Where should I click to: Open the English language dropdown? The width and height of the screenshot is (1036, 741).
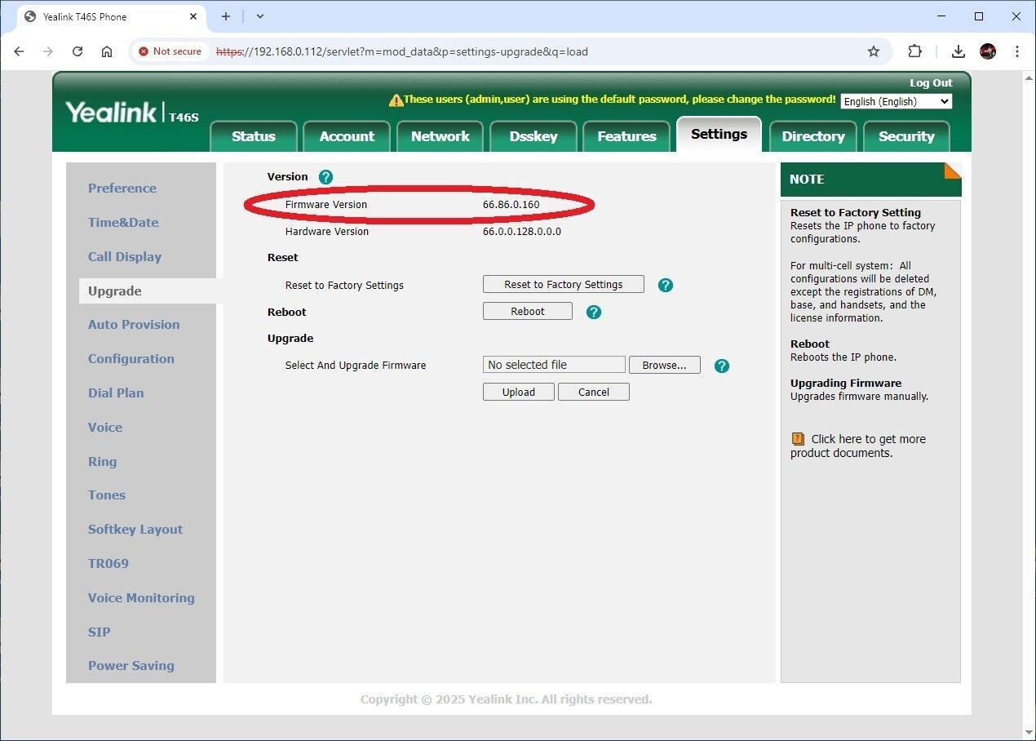tap(897, 101)
